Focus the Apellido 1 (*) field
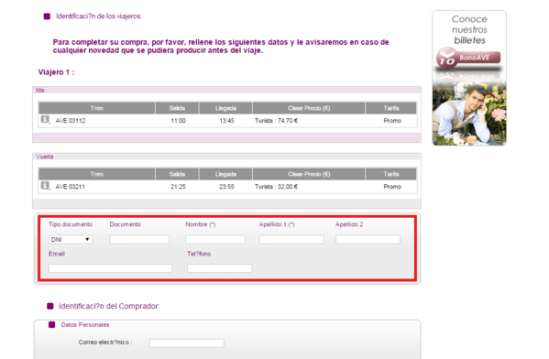The width and height of the screenshot is (549, 359). click(x=291, y=239)
